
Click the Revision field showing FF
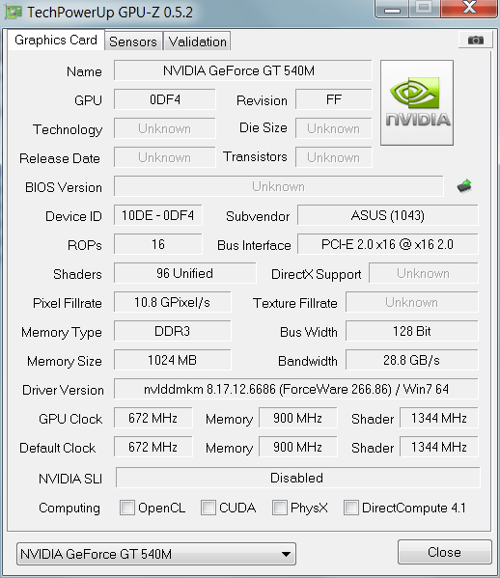coord(334,99)
